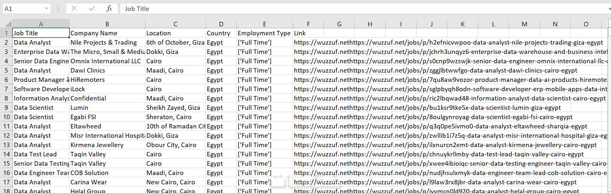Select the Omnix International LLC cell

[x=107, y=61]
